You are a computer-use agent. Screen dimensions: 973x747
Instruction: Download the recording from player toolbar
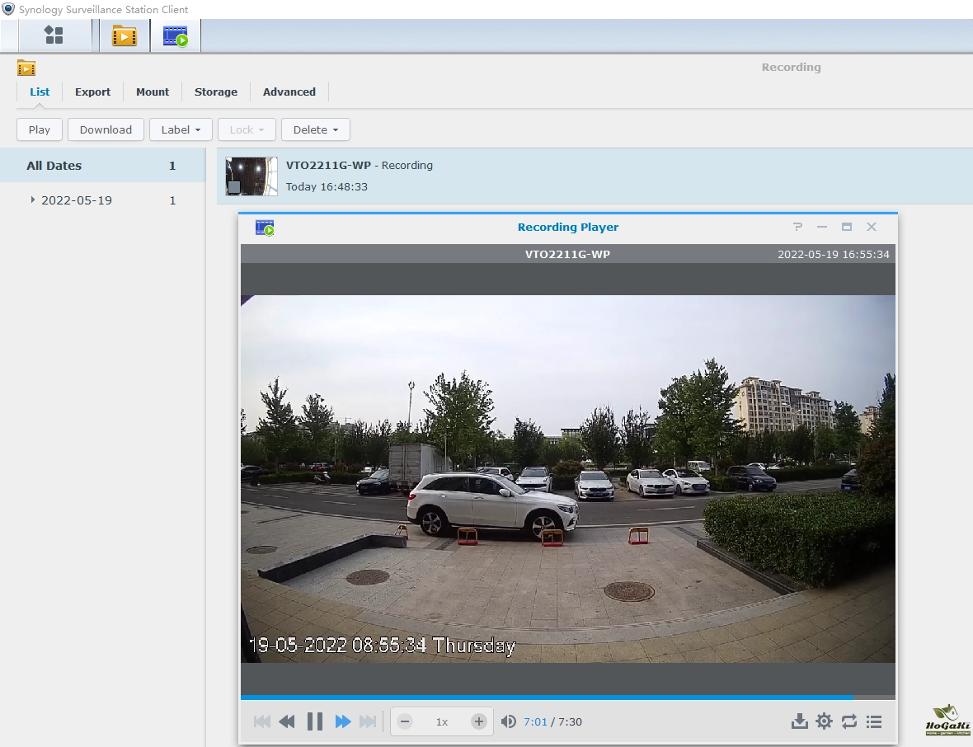point(799,721)
